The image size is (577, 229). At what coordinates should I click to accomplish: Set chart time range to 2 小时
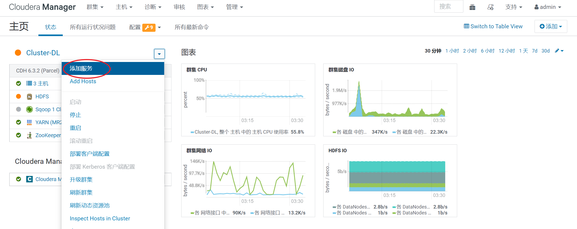coord(470,51)
